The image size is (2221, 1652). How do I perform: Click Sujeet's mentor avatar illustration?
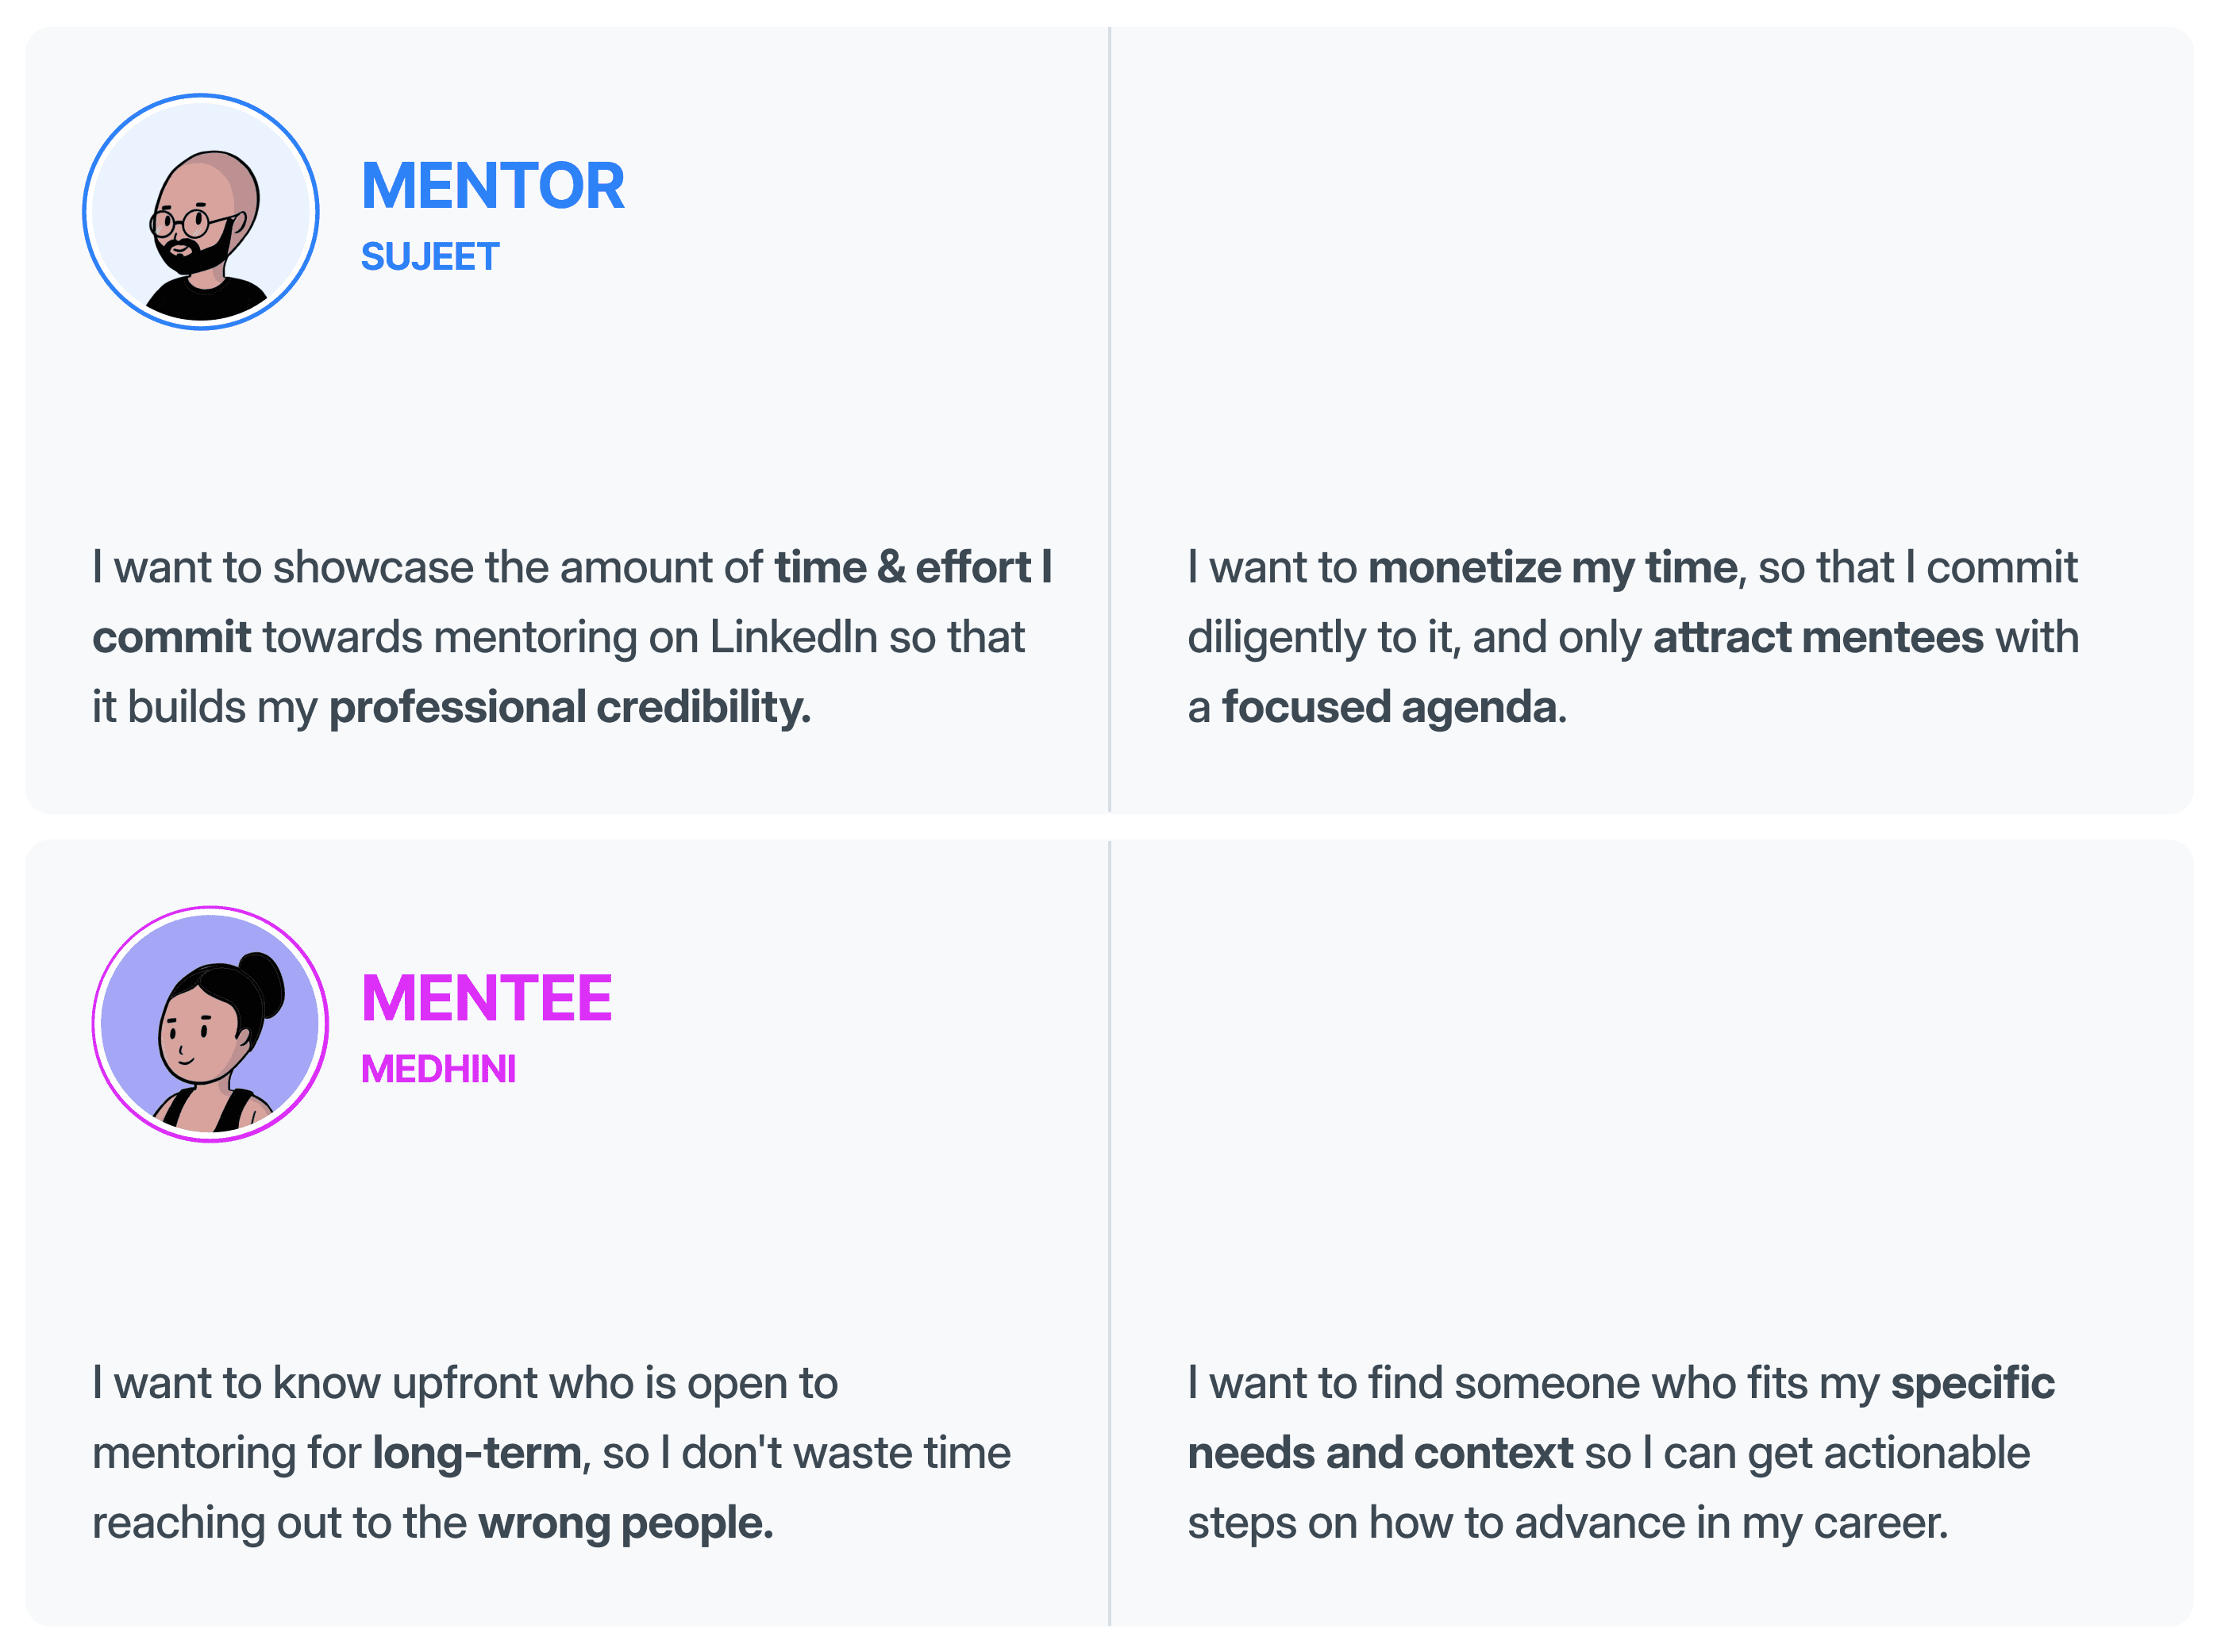pyautogui.click(x=201, y=212)
